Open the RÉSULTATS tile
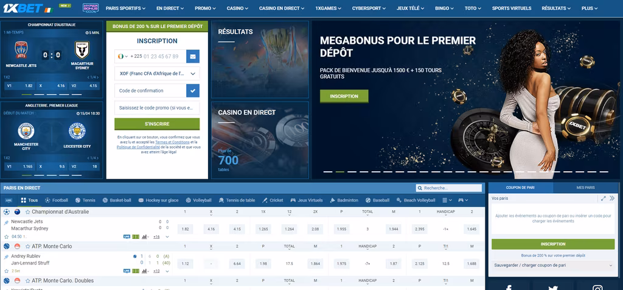 pyautogui.click(x=260, y=59)
